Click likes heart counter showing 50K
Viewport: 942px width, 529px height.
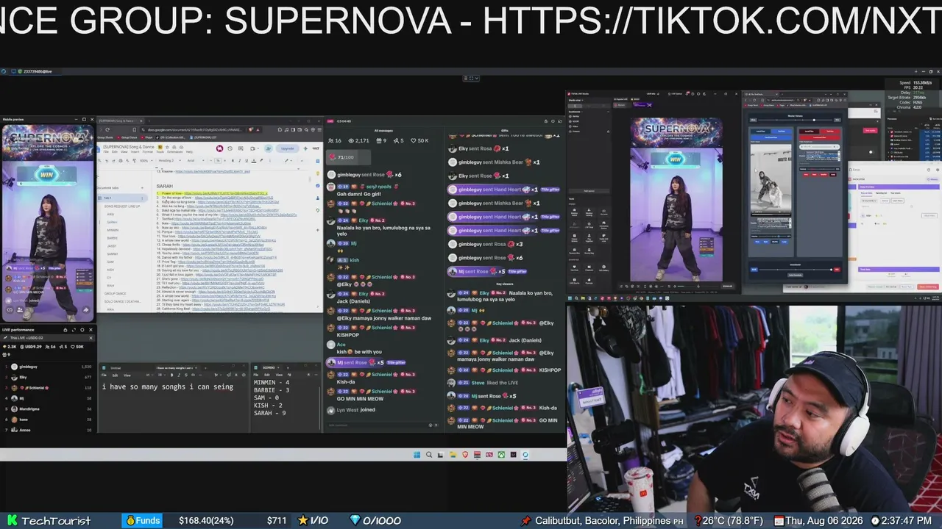419,141
